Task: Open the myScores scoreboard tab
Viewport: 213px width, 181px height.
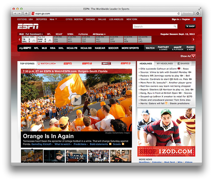Action: click(83, 34)
